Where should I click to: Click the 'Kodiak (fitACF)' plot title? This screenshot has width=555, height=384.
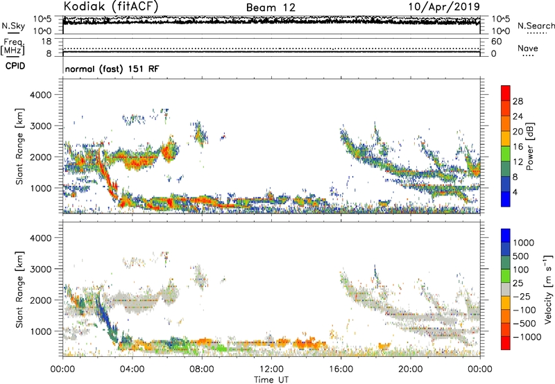(111, 7)
